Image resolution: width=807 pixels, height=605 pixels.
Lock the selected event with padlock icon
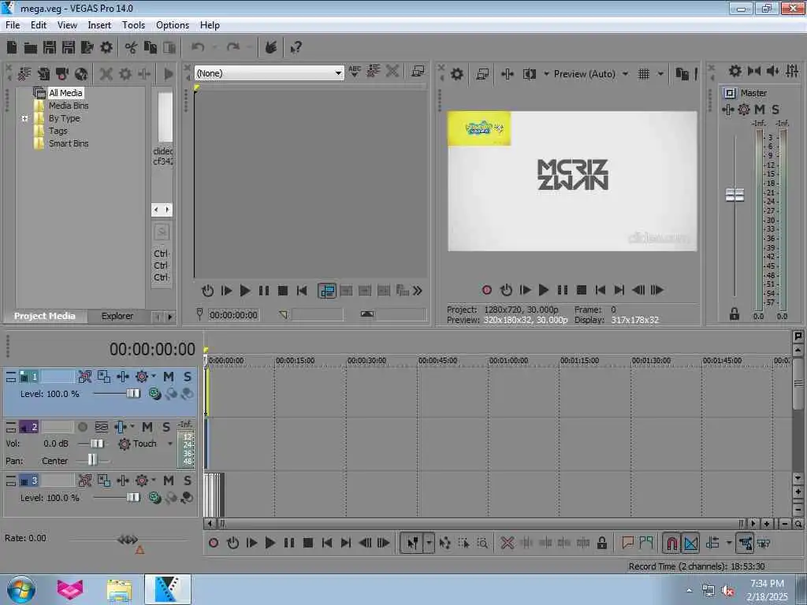click(601, 543)
